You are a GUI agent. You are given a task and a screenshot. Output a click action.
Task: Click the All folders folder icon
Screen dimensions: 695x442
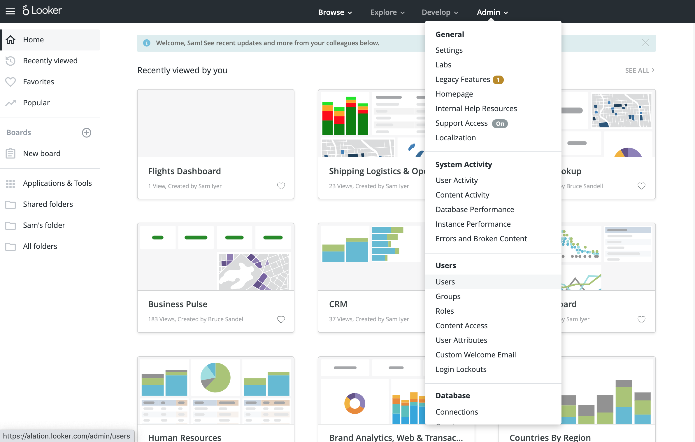[x=10, y=247]
